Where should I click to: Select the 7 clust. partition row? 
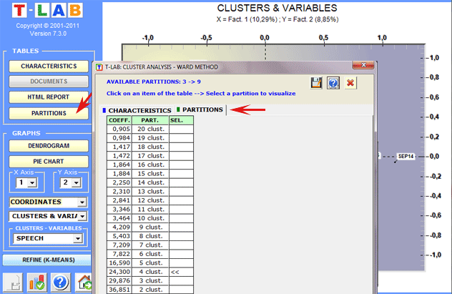coord(150,245)
